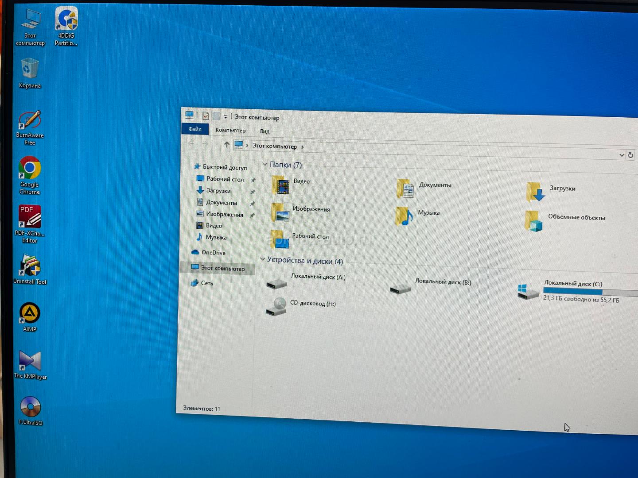Select the AIMP player desktop icon
This screenshot has width=638, height=478.
point(30,314)
